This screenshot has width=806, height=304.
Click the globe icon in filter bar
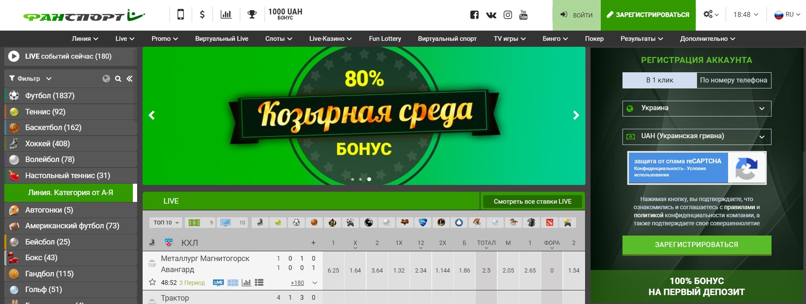tap(106, 79)
